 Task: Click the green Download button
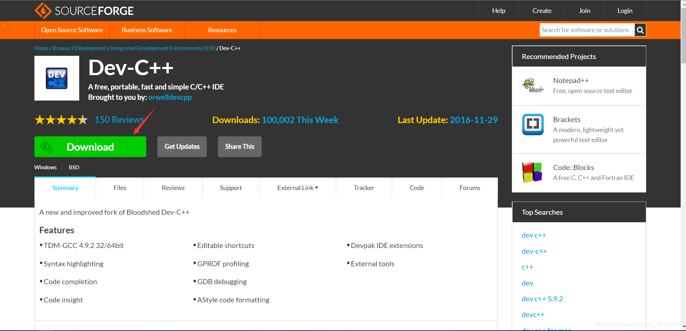coord(90,147)
